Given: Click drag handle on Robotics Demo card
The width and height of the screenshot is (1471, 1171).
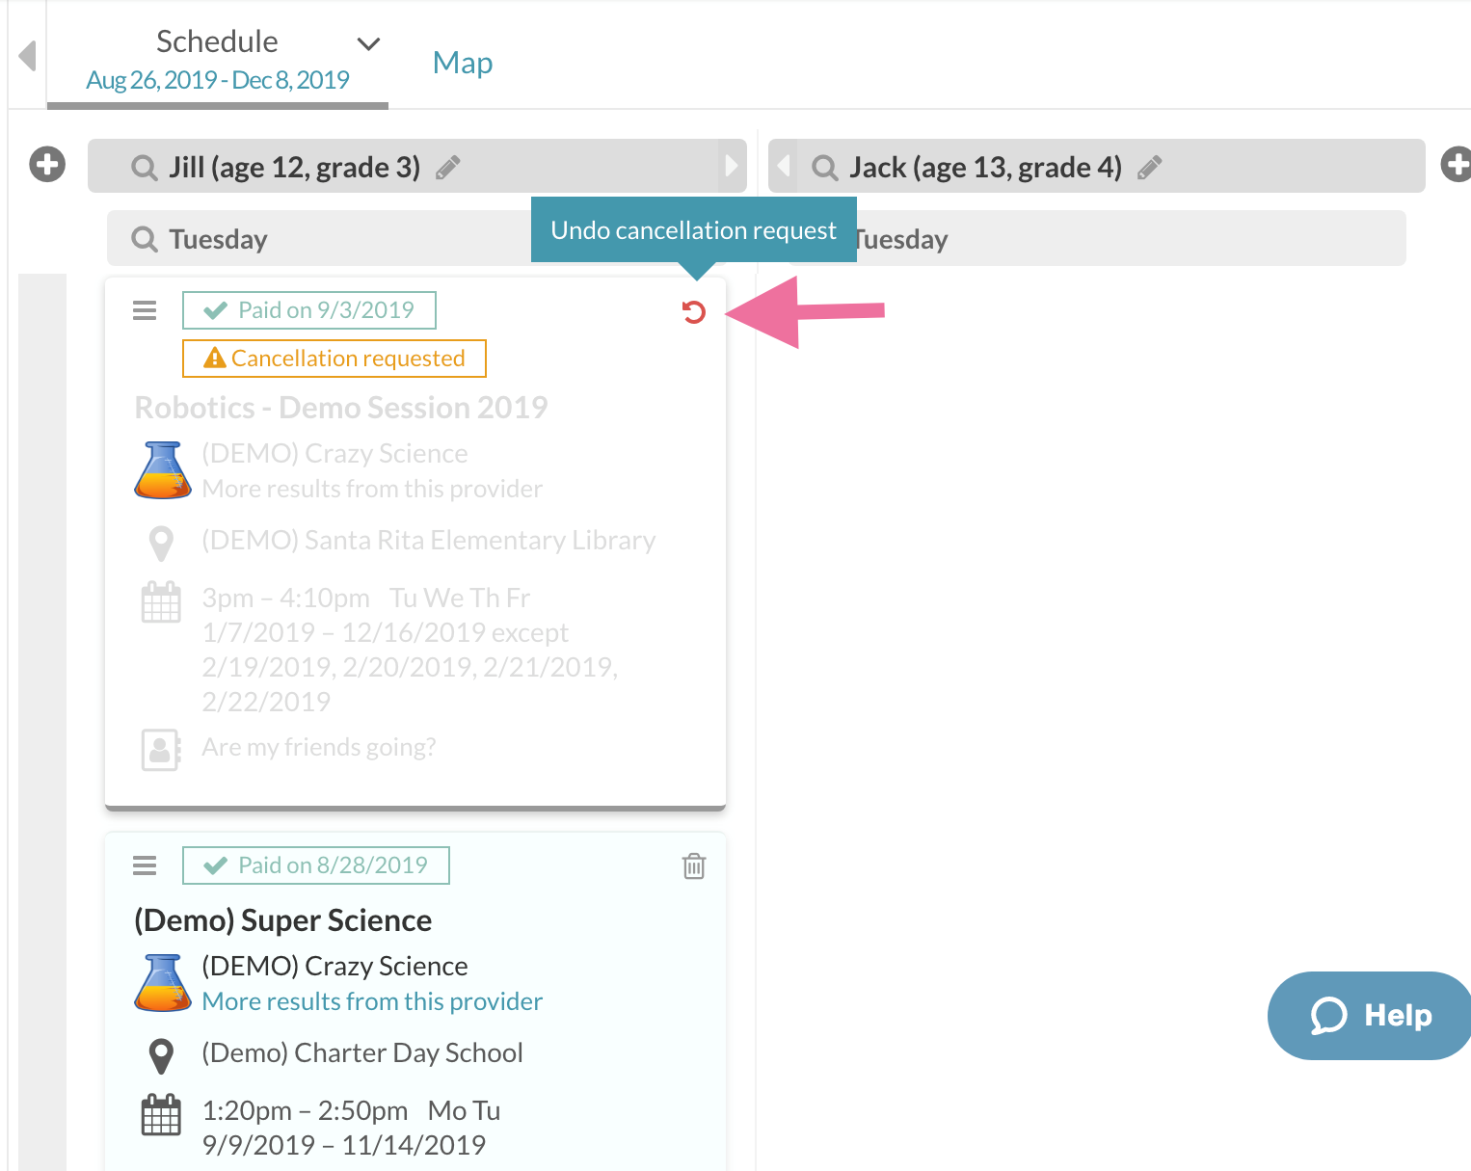Looking at the screenshot, I should (145, 310).
